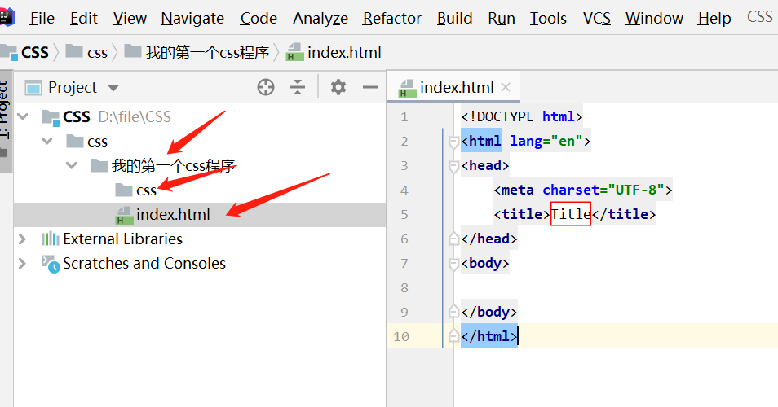Open the Run menu
Screen dimensions: 778x407
502,19
